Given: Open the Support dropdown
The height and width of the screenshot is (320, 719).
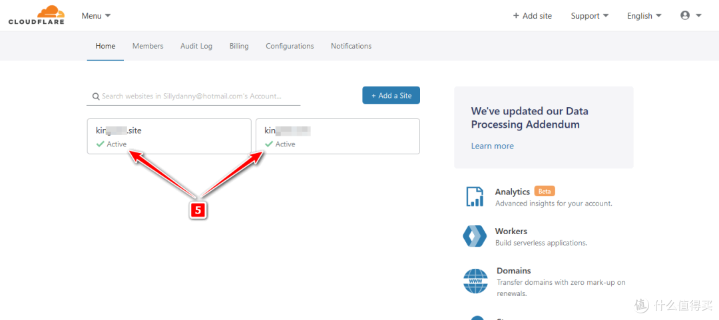Looking at the screenshot, I should click(589, 16).
